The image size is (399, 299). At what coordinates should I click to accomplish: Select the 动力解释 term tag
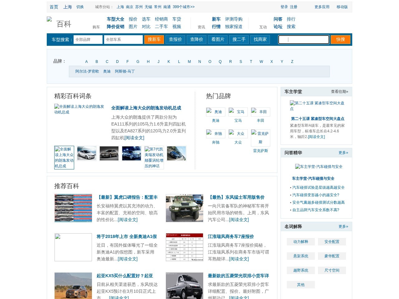300,242
